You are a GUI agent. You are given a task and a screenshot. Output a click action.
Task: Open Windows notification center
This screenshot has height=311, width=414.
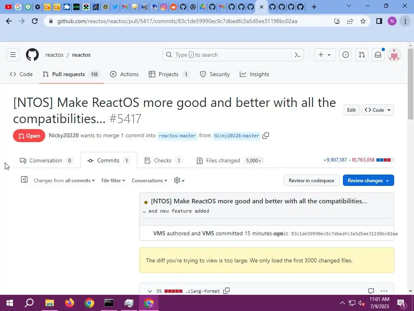pos(401,303)
